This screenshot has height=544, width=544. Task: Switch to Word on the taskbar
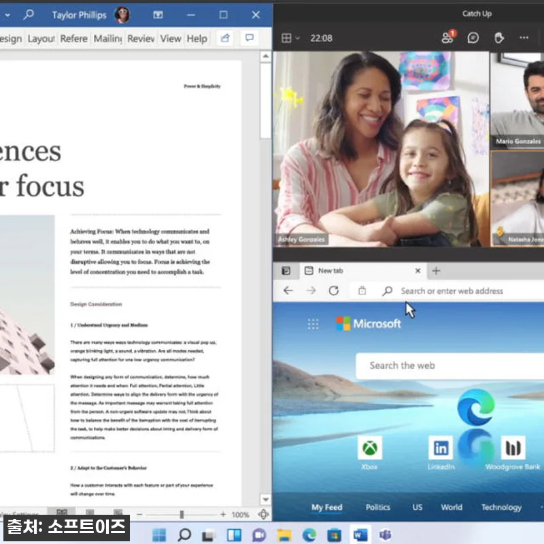pos(360,534)
